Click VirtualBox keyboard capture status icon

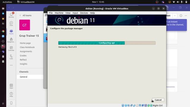click(151, 105)
